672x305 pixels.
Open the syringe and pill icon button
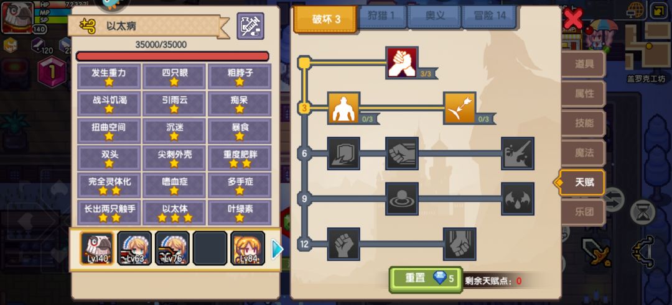(250, 27)
